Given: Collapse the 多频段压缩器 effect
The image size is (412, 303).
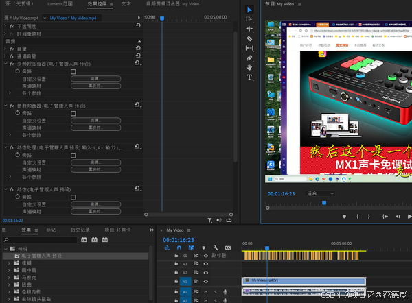Looking at the screenshot, I should tap(5, 64).
